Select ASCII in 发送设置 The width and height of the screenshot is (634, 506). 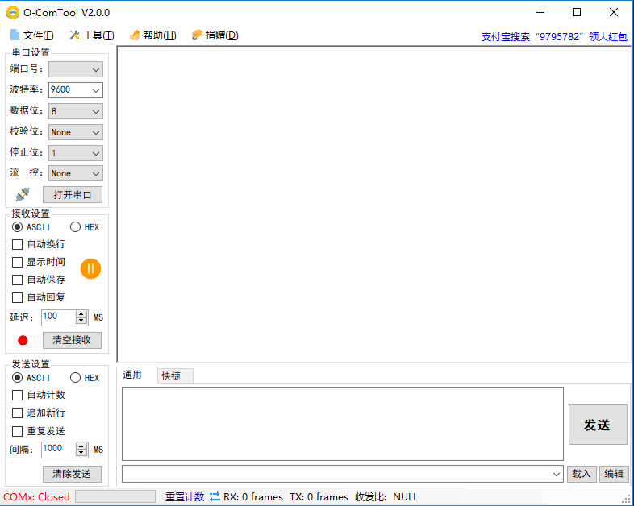[31, 378]
